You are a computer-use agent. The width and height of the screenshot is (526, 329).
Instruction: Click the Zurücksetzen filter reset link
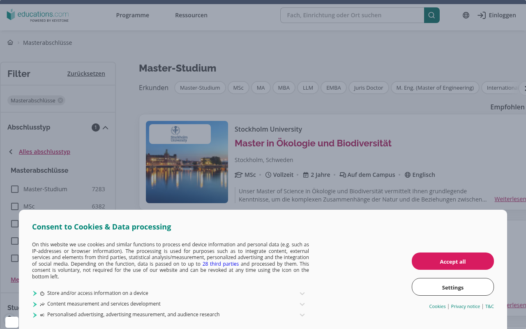(x=86, y=74)
